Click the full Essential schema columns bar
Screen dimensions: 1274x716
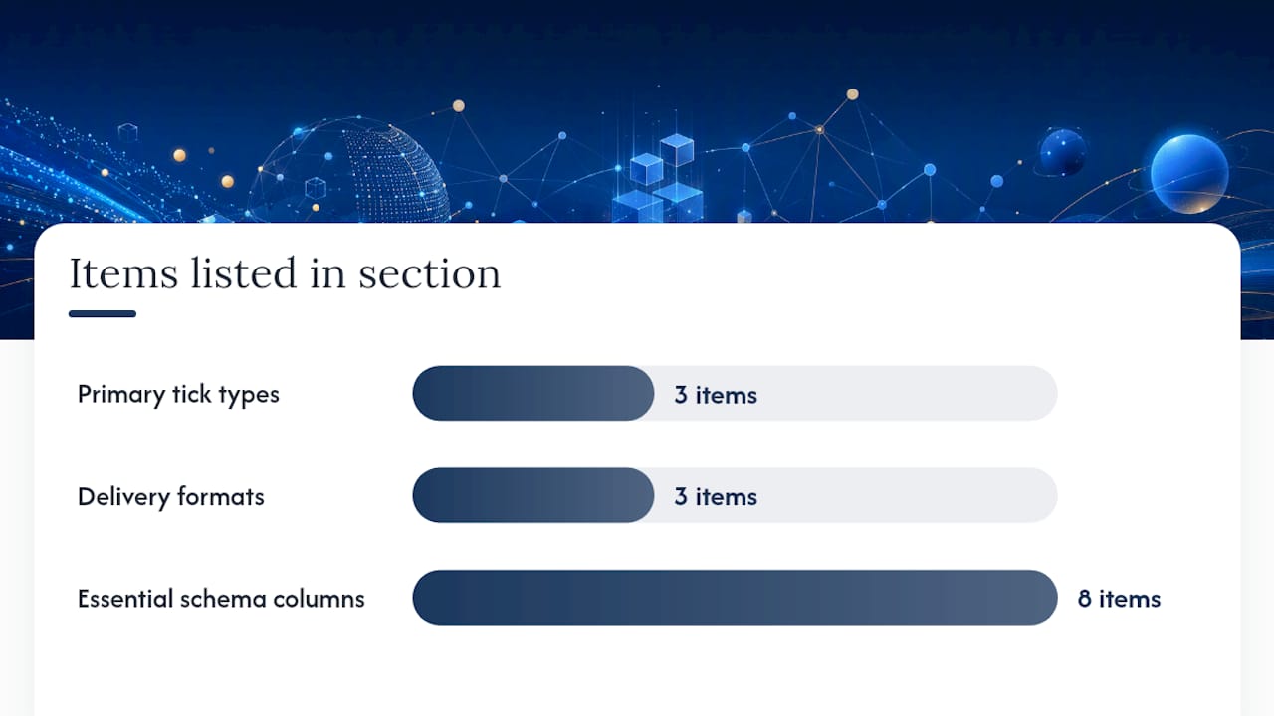click(x=735, y=598)
